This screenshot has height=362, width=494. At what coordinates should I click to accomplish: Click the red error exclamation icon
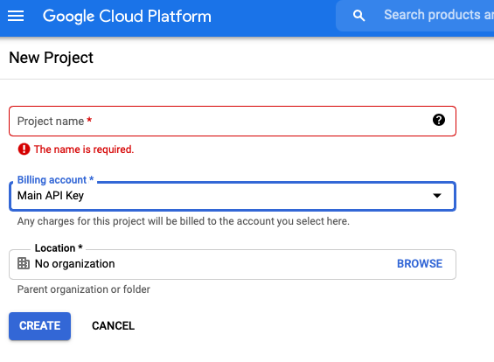(x=24, y=150)
